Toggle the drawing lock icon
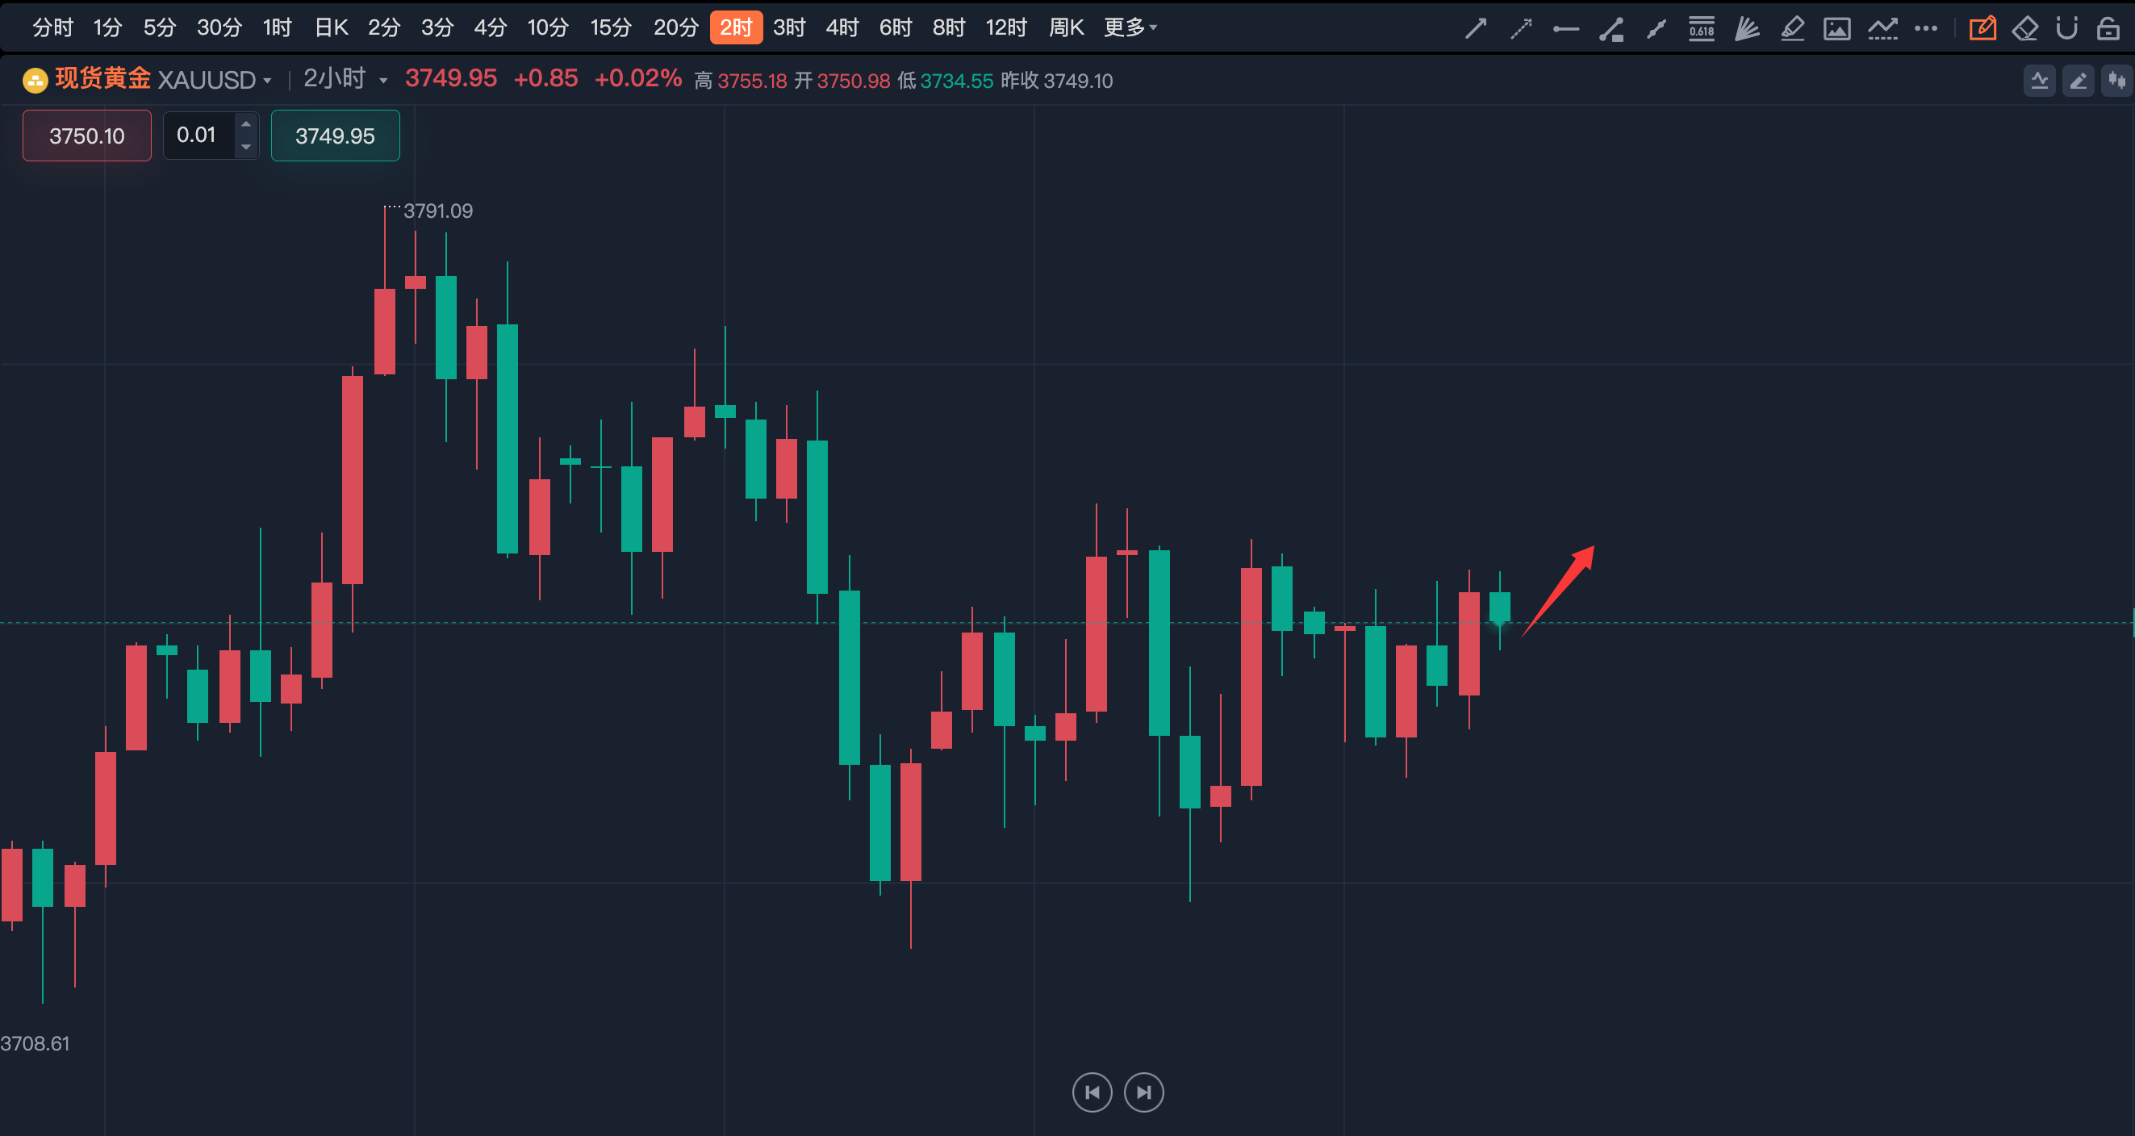 [2108, 29]
